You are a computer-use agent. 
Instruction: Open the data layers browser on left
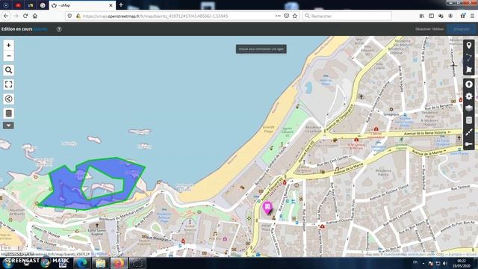8,113
